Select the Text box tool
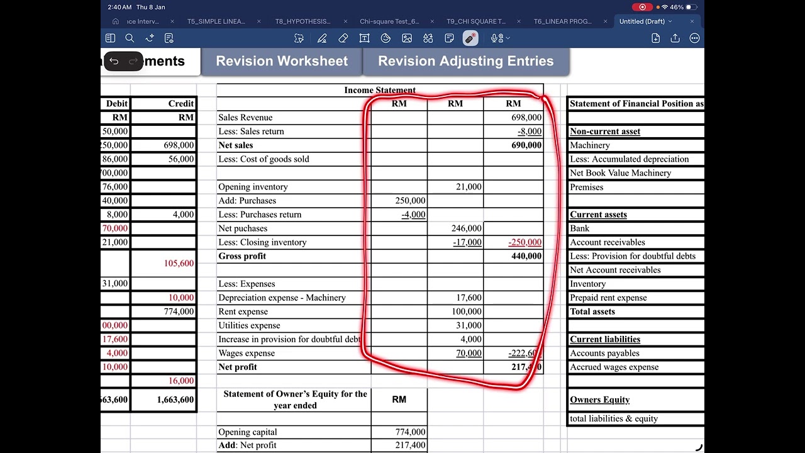The image size is (805, 453). point(364,38)
